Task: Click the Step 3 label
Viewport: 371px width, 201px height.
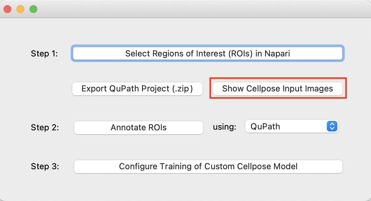Action: point(45,167)
